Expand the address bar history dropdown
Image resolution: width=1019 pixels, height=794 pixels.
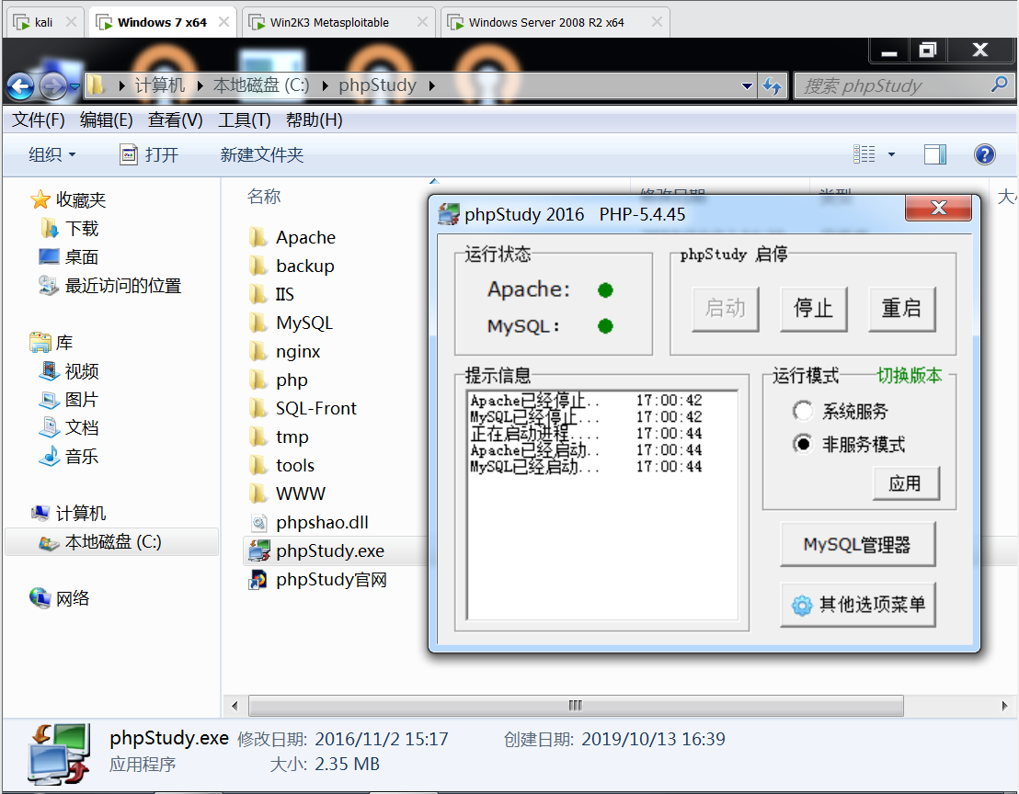tap(747, 85)
